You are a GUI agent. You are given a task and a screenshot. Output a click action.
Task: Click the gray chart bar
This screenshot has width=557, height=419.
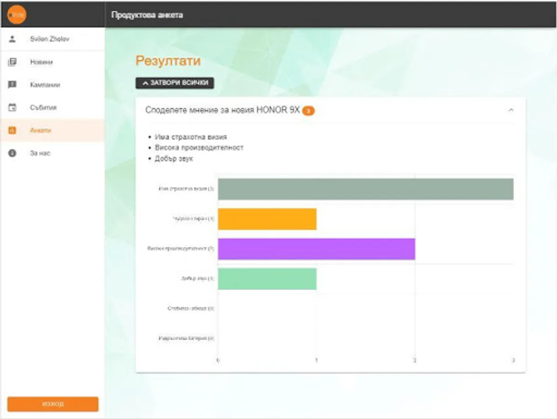366,189
